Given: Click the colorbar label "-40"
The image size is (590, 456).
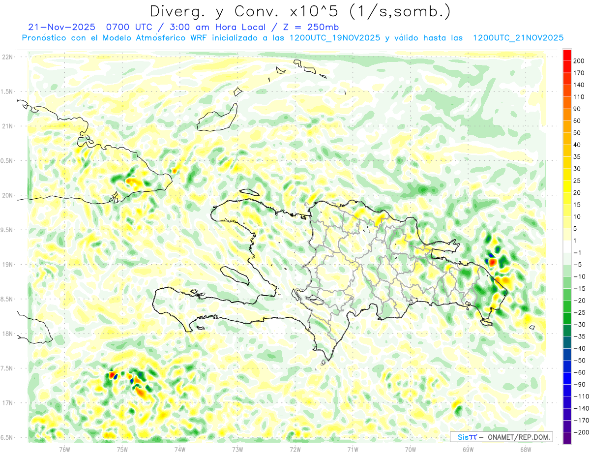Looking at the screenshot, I should tap(580, 349).
